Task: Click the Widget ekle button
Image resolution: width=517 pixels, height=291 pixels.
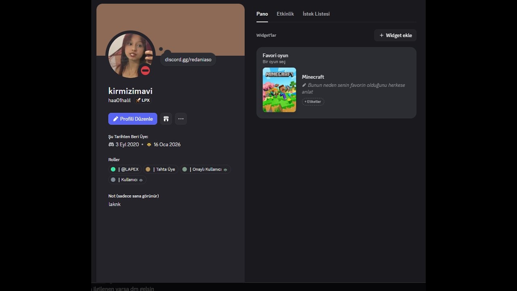Action: click(395, 35)
